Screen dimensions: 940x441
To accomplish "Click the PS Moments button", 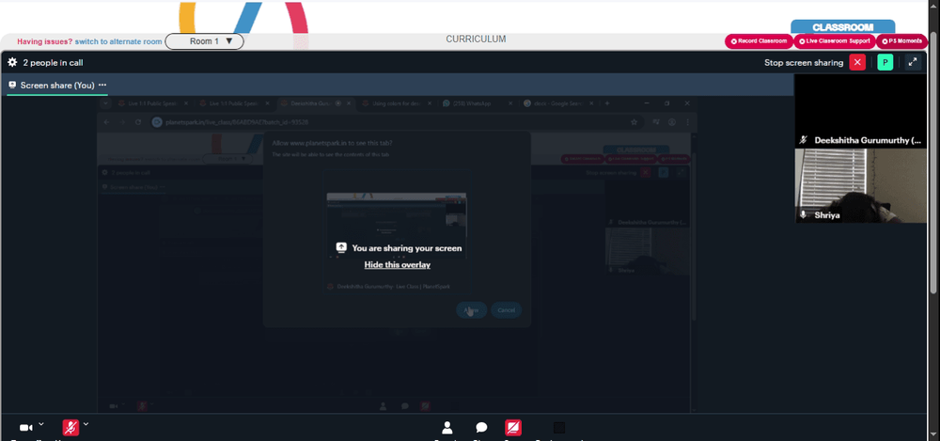I will coord(901,41).
